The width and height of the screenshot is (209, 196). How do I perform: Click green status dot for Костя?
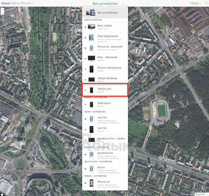click(x=85, y=169)
